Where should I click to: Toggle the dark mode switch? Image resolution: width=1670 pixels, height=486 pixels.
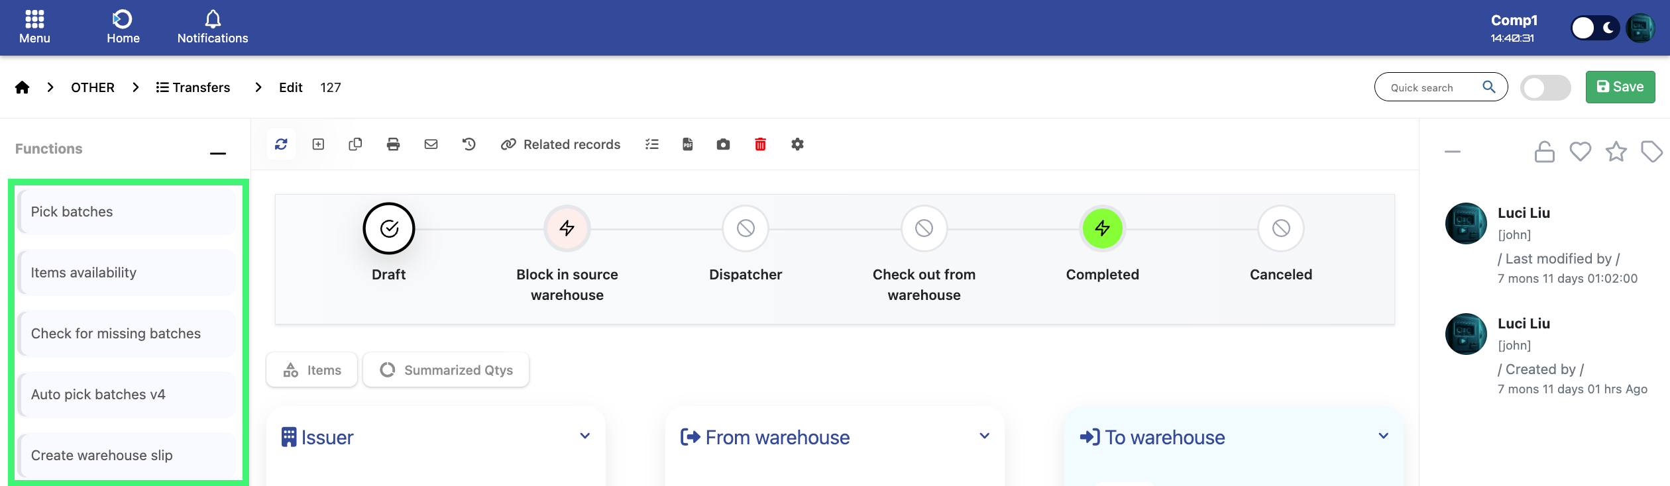point(1594,28)
